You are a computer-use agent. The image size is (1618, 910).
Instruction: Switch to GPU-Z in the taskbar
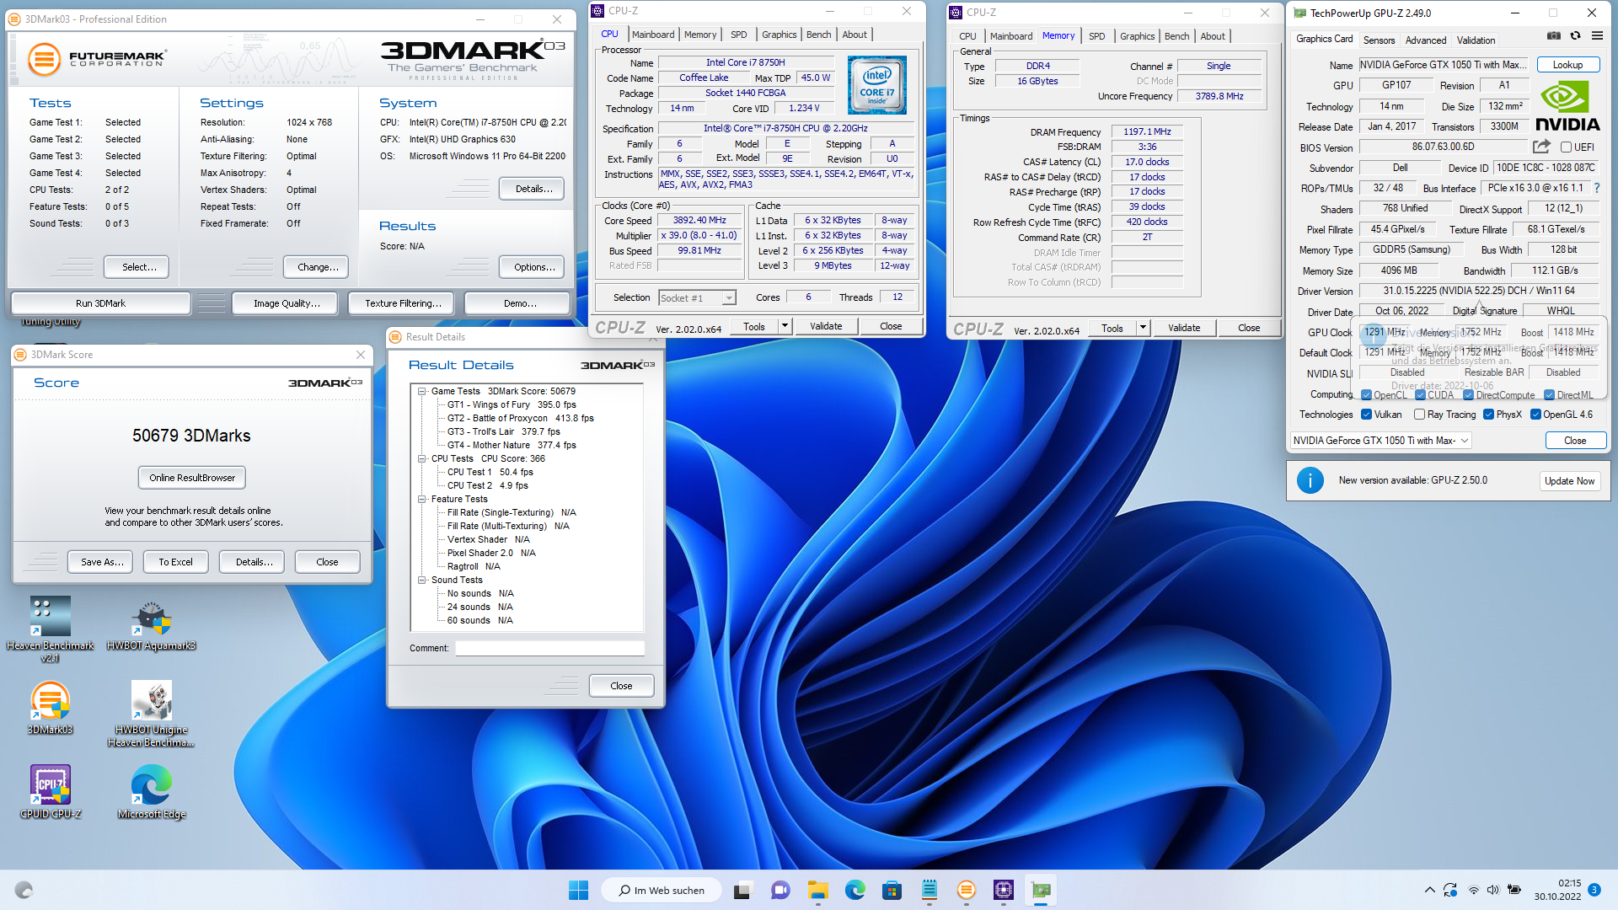click(x=1041, y=890)
